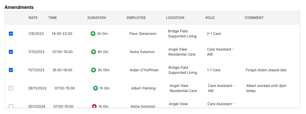Click Albert worked until 4pm comment
The image size is (306, 114).
point(266,88)
